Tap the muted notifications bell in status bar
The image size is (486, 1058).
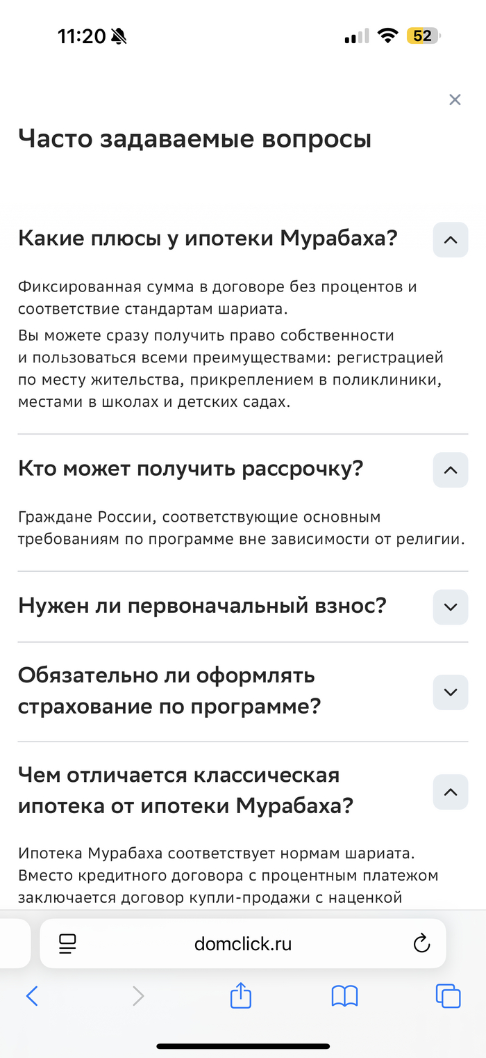point(118,35)
